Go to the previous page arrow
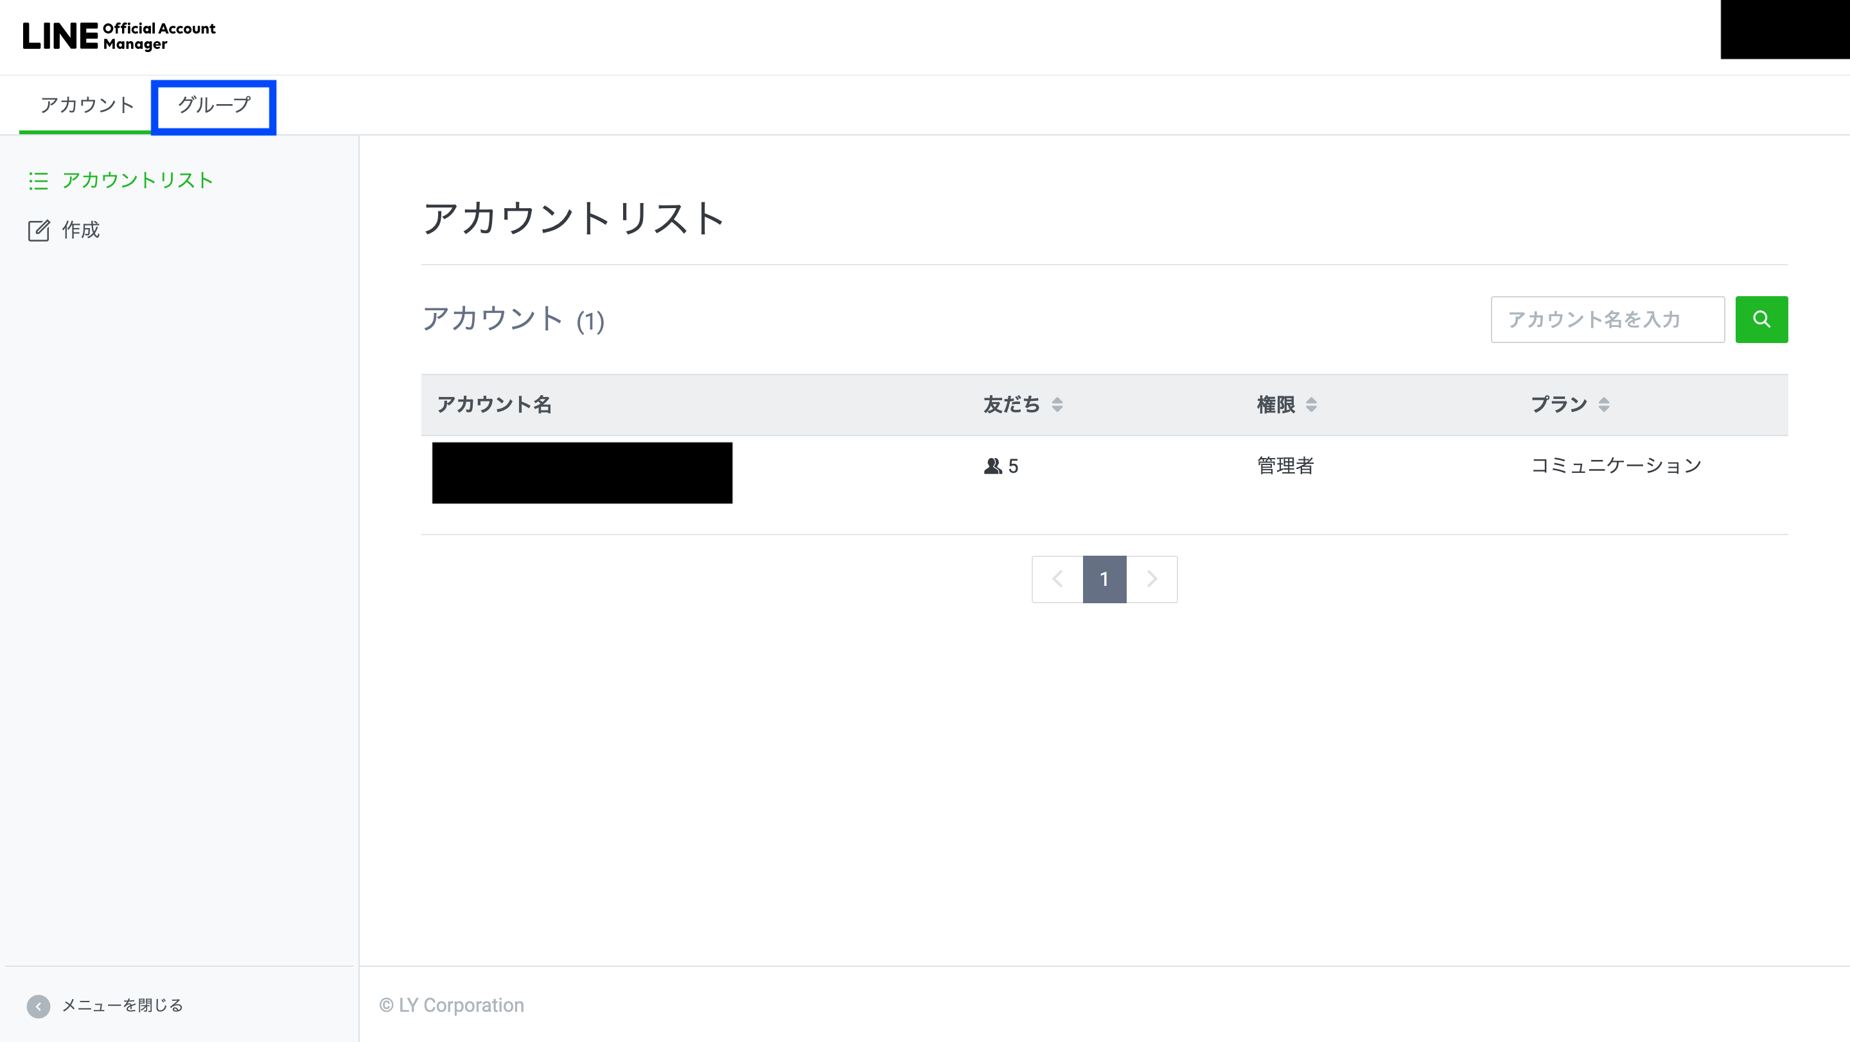This screenshot has height=1042, width=1850. point(1057,579)
